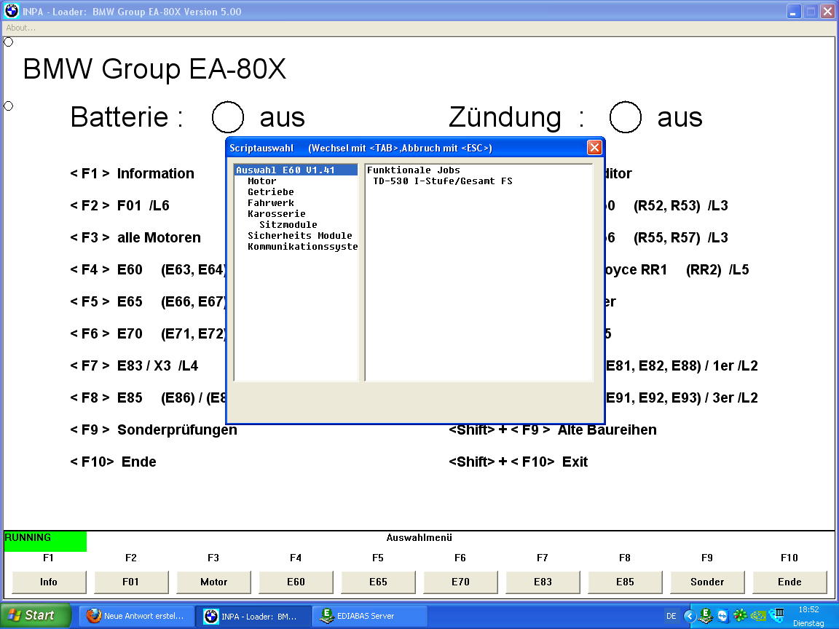
Task: Select Sicherheits Module in the tree
Action: (299, 236)
